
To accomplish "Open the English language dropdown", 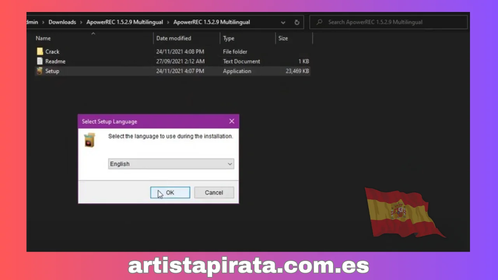I will click(171, 164).
